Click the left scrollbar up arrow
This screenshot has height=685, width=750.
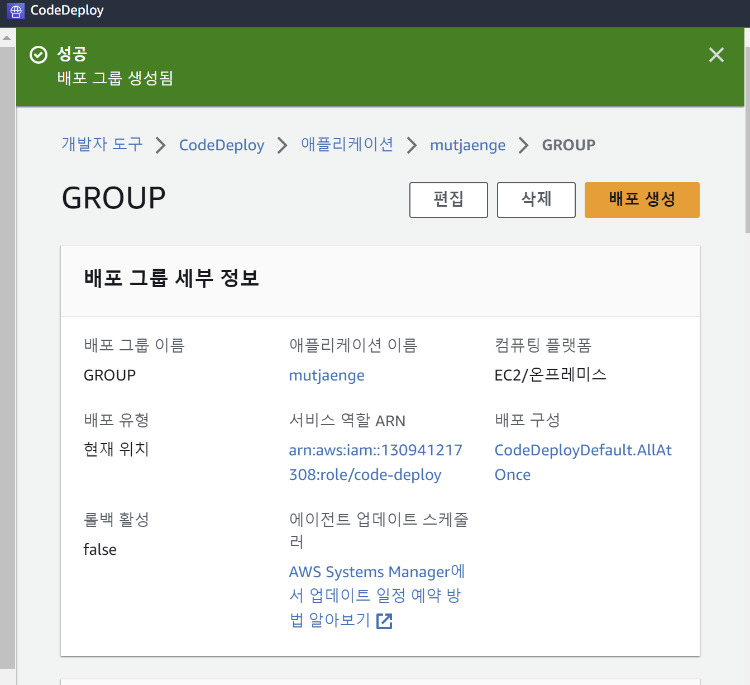[7, 38]
